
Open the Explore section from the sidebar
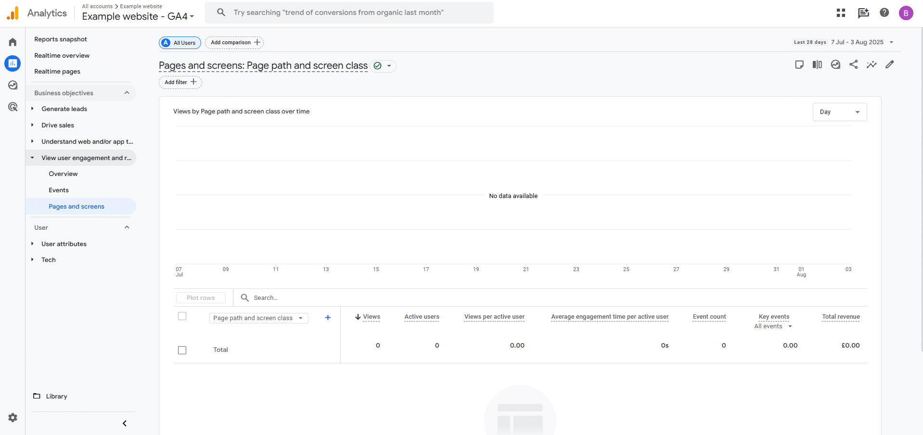coord(13,85)
